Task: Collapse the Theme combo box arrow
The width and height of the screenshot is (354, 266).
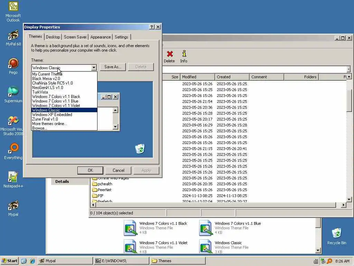Action: click(94, 68)
